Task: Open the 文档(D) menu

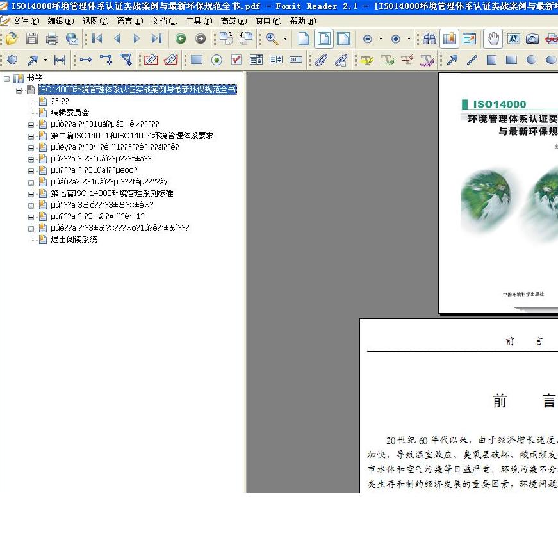Action: point(165,21)
